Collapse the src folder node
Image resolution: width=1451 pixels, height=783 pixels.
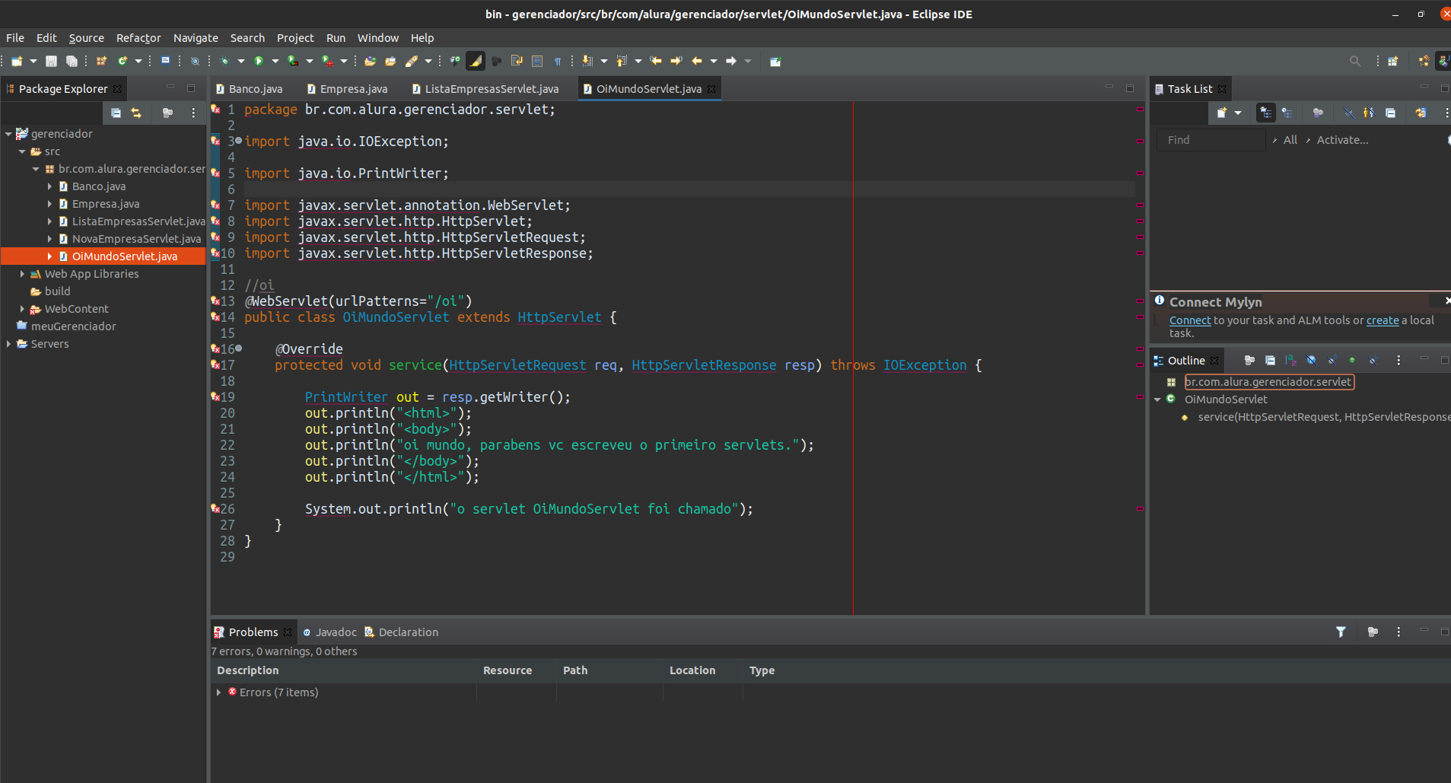(x=22, y=151)
